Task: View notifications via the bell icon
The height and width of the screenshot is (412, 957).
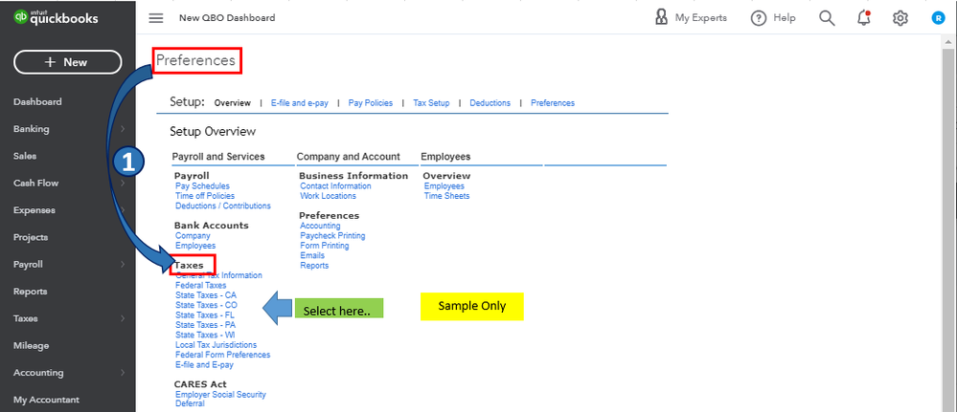Action: click(863, 18)
